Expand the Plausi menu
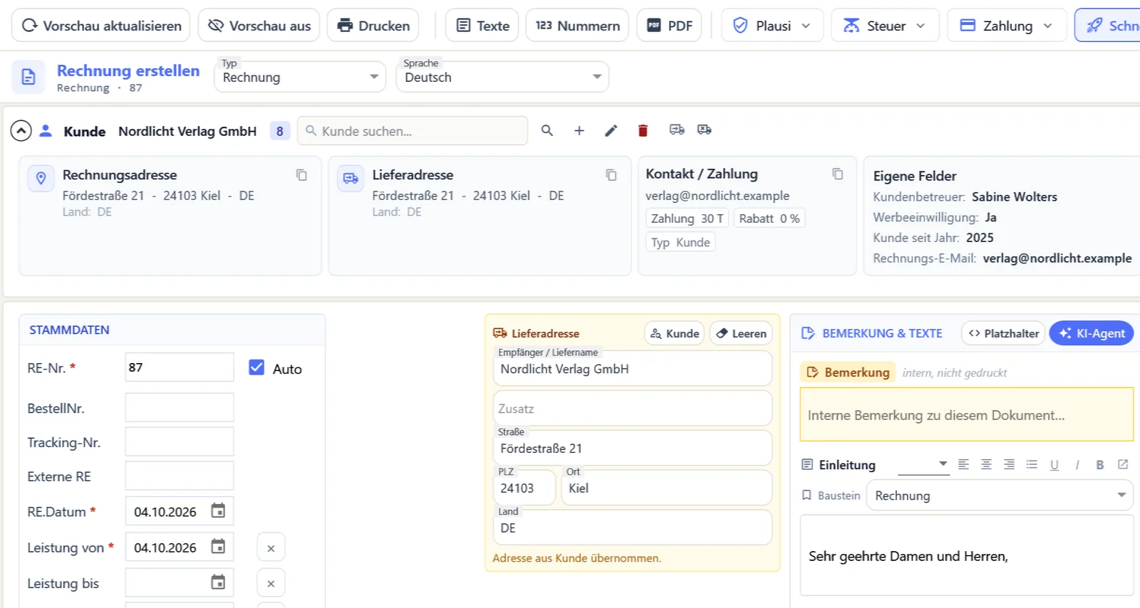The image size is (1140, 608). pyautogui.click(x=772, y=26)
